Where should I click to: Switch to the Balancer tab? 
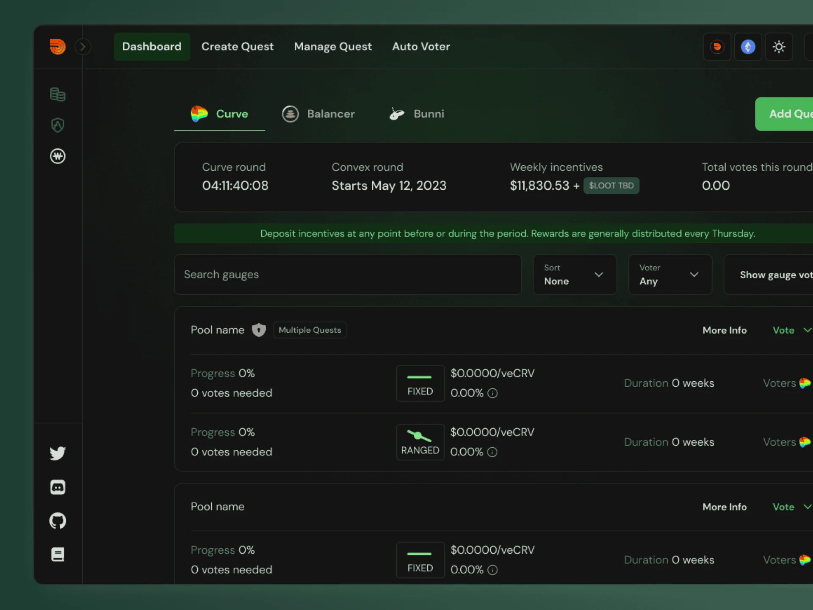(318, 114)
